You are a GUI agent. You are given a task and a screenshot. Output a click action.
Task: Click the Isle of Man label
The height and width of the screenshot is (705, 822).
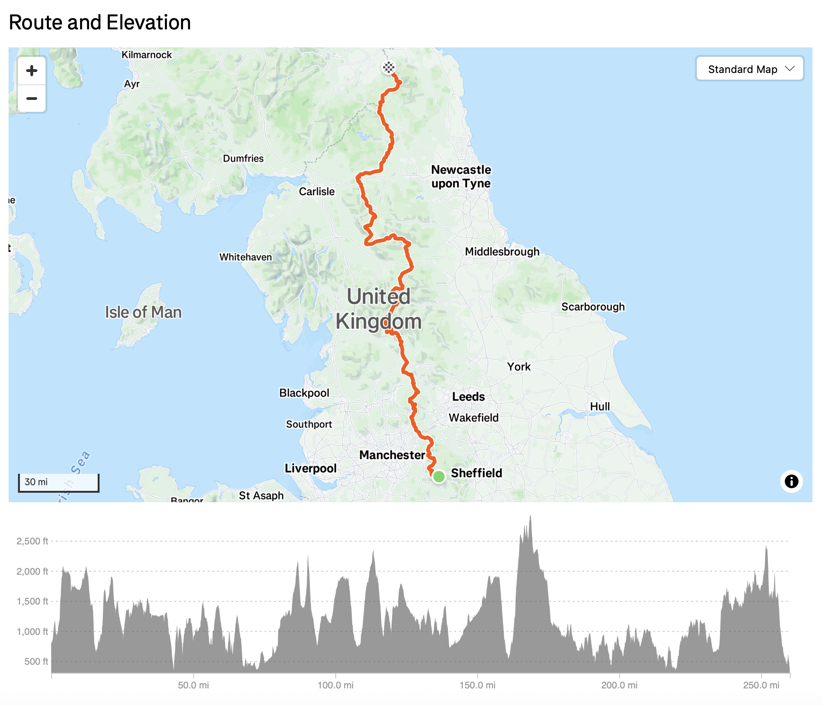(x=143, y=312)
